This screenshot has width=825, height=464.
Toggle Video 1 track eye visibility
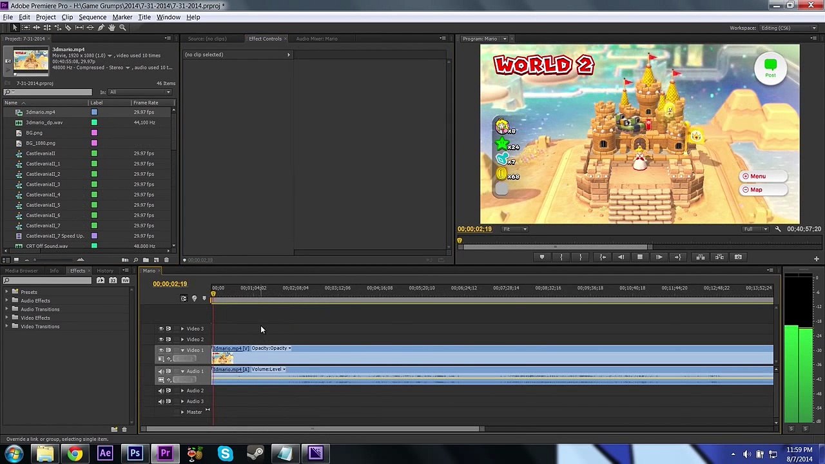[x=161, y=350]
